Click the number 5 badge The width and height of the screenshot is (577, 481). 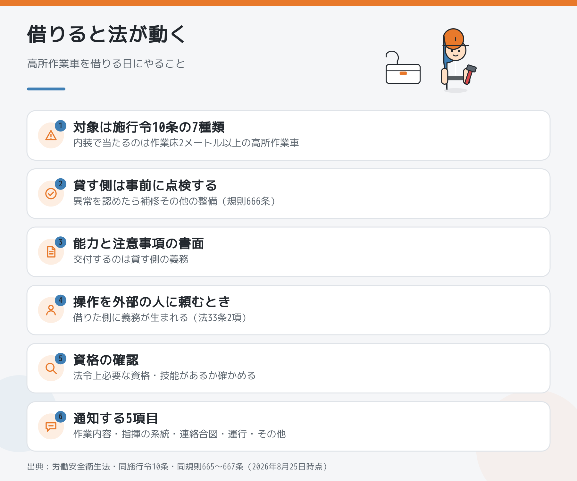click(x=61, y=359)
